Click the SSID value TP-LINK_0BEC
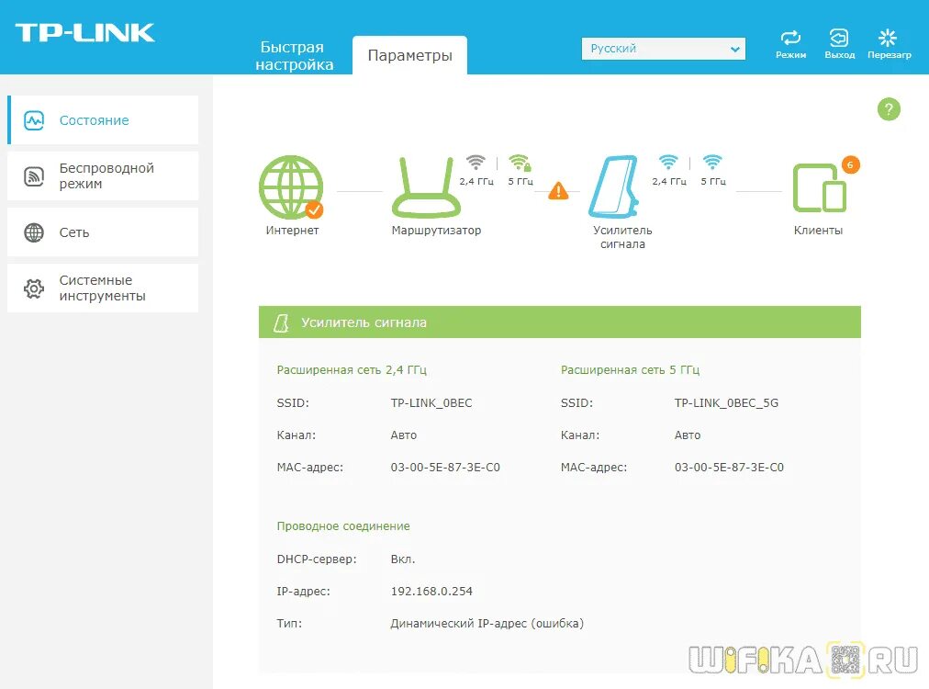The image size is (929, 689). point(431,403)
